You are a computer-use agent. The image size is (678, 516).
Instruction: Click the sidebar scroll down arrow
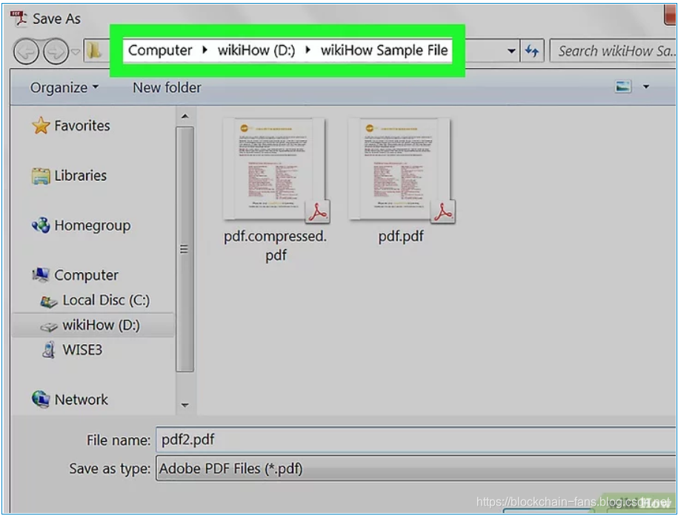point(185,406)
